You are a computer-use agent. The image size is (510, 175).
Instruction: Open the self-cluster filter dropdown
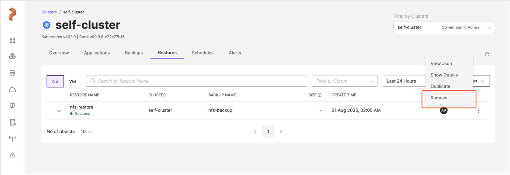coord(444,27)
